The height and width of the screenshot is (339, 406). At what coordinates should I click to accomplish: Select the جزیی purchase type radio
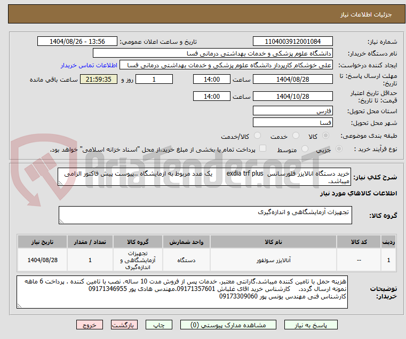coord(339,149)
